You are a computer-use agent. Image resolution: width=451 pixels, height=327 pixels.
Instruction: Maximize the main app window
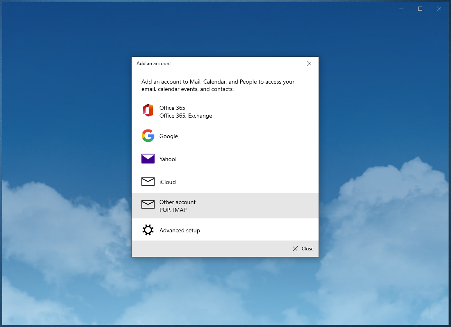(x=420, y=9)
